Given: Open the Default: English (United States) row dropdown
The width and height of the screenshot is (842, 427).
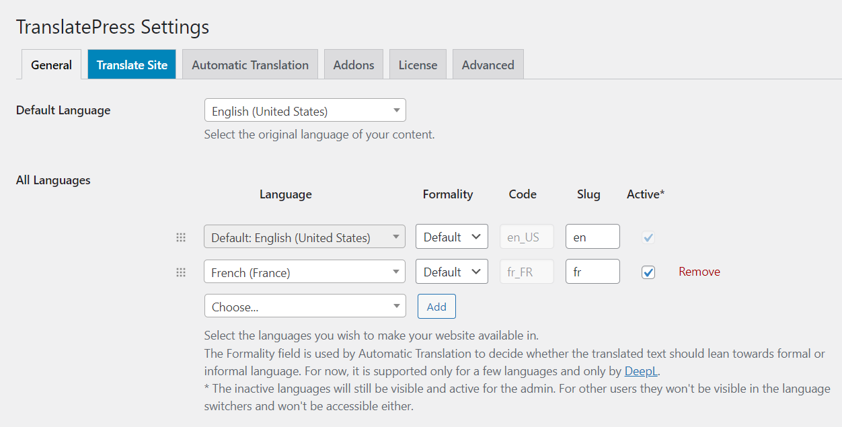Looking at the screenshot, I should point(305,236).
